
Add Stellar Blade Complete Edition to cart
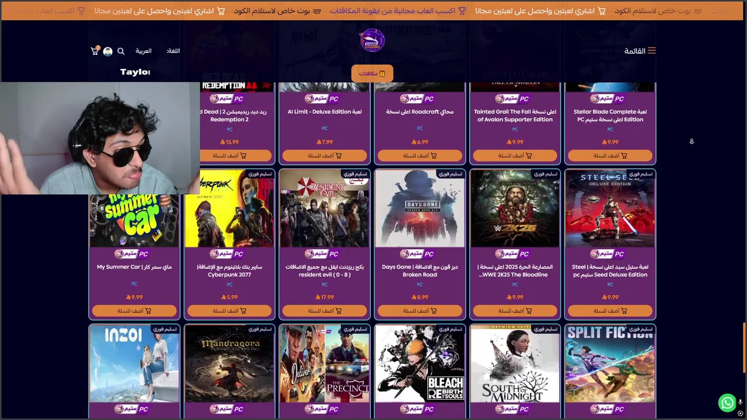(610, 156)
